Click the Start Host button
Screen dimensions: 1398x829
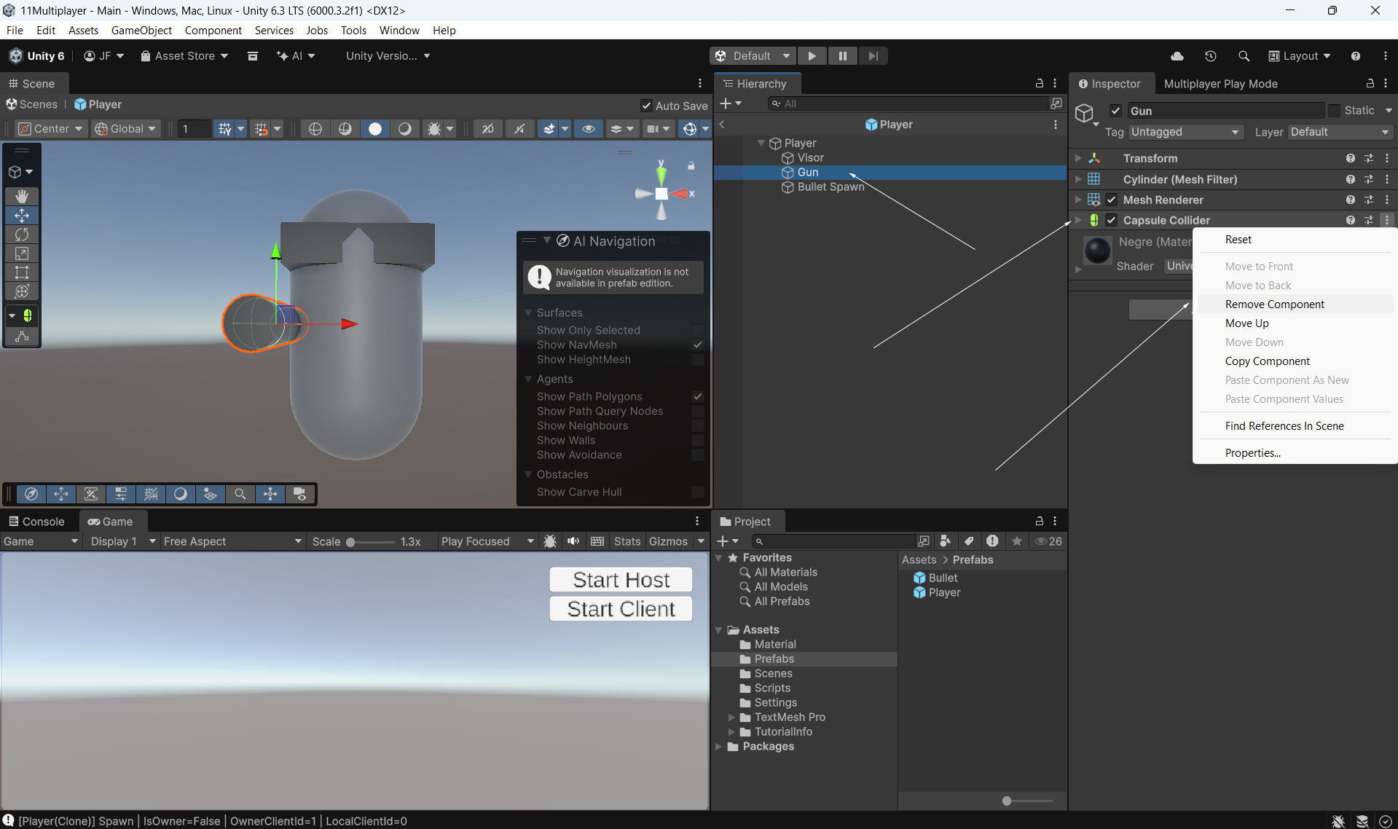(621, 580)
